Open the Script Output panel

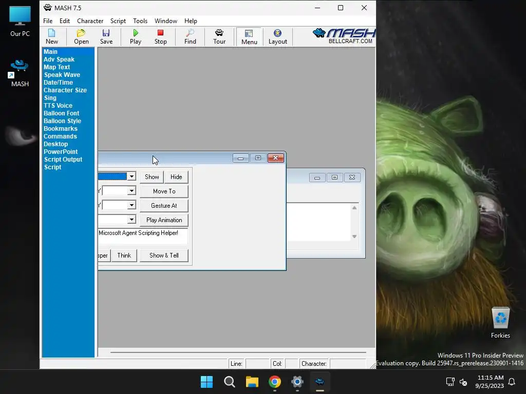point(63,160)
